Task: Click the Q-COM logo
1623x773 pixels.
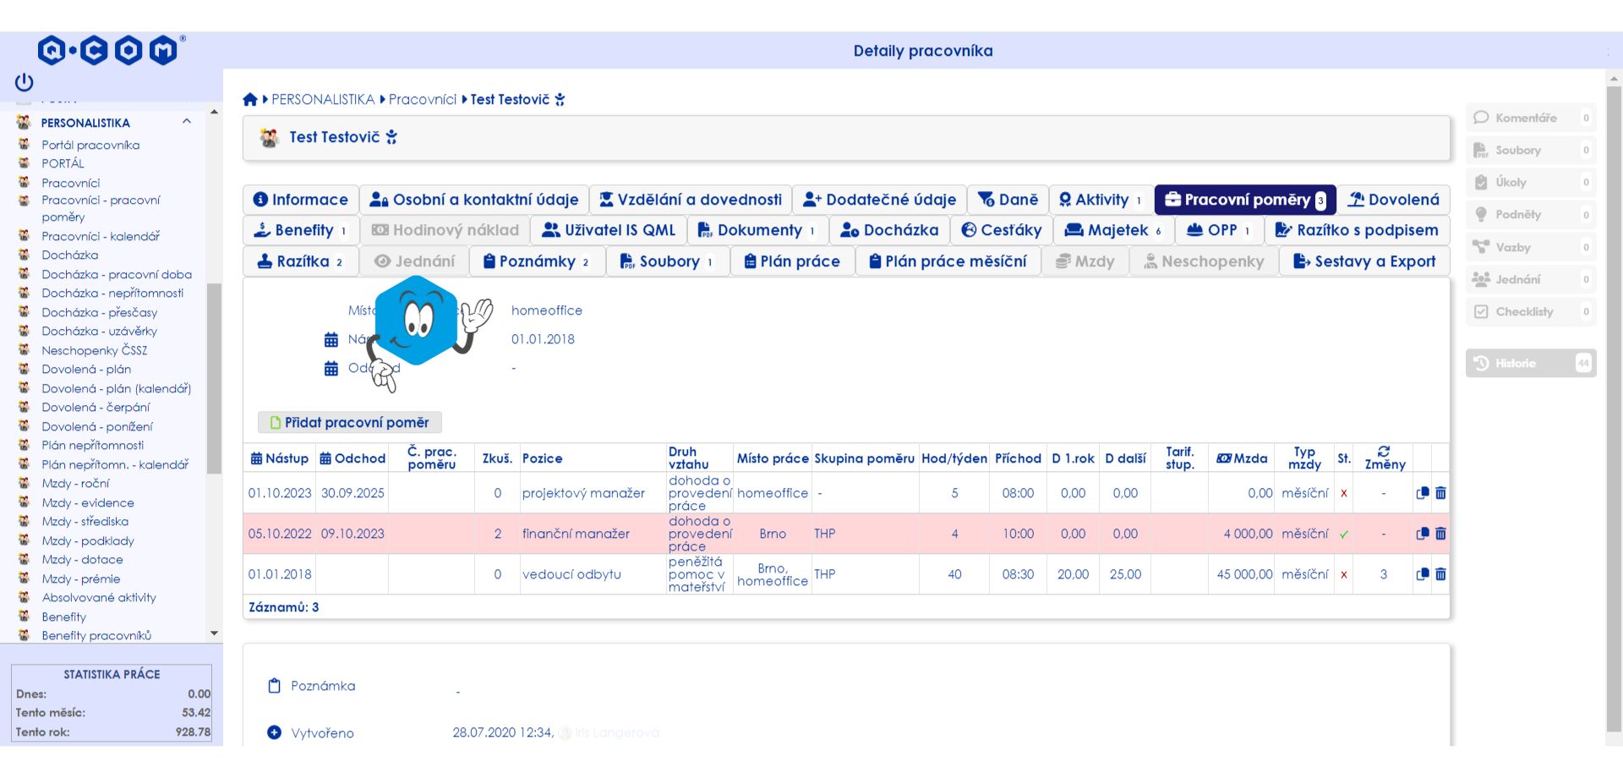Action: (x=111, y=51)
